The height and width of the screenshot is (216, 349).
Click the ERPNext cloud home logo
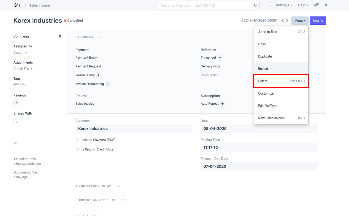pyautogui.click(x=17, y=5)
